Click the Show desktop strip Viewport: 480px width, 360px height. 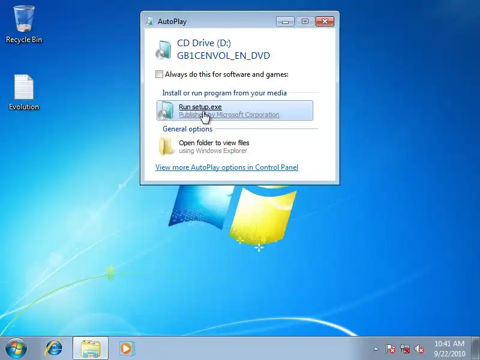476,349
